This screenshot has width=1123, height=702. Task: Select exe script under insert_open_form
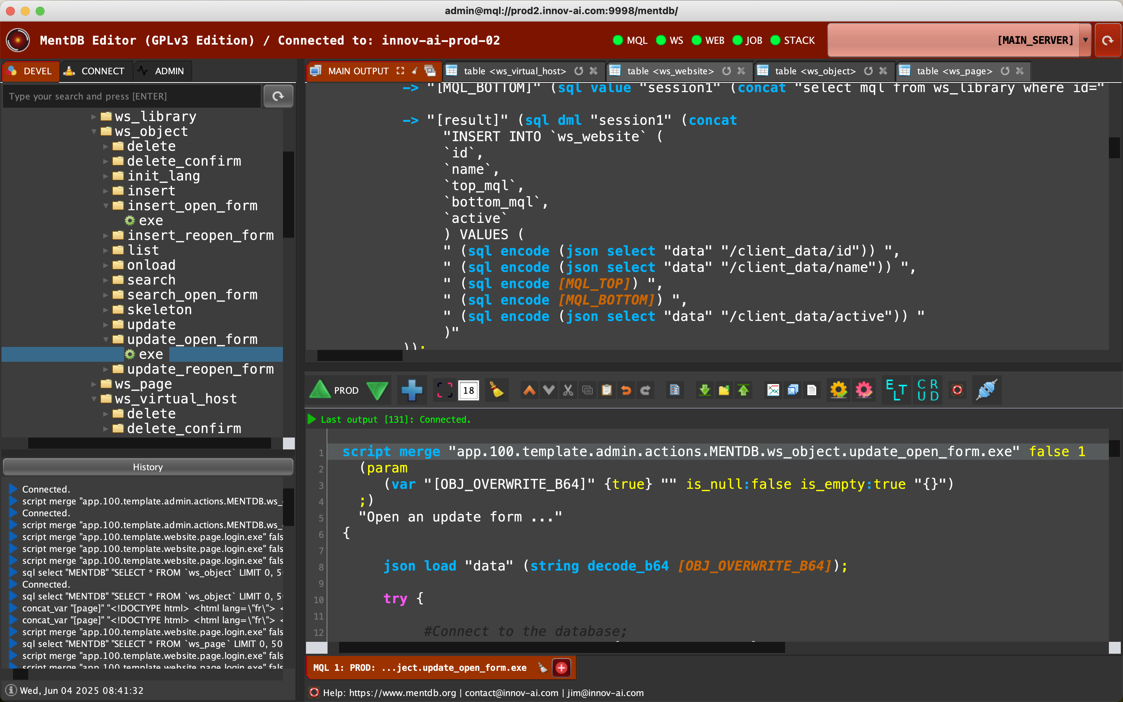coord(151,221)
